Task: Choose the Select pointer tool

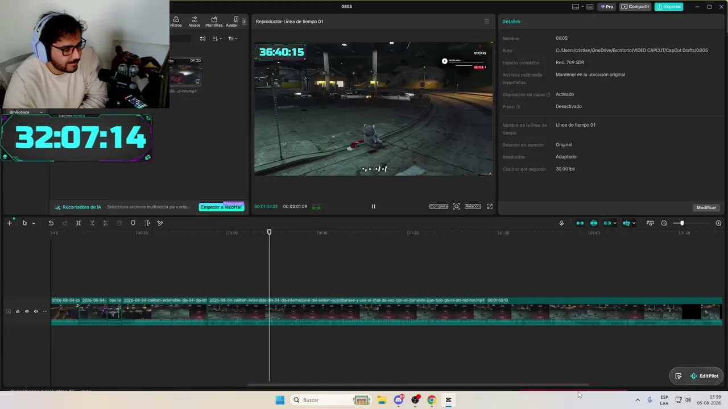Action: click(x=24, y=223)
